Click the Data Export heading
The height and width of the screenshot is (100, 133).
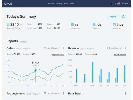pos(75,94)
